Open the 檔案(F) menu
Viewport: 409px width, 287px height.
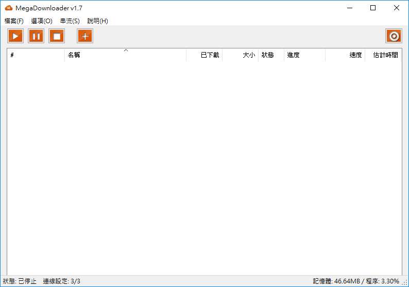(14, 21)
